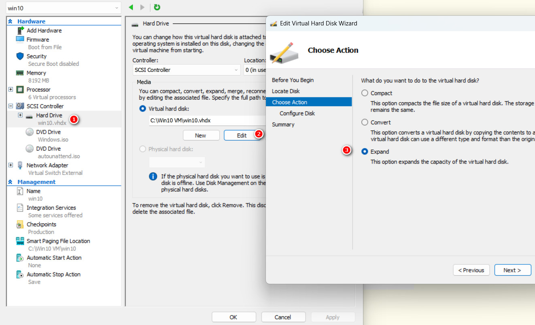The width and height of the screenshot is (535, 325).
Task: Select the Memory chip icon
Action: tap(20, 73)
